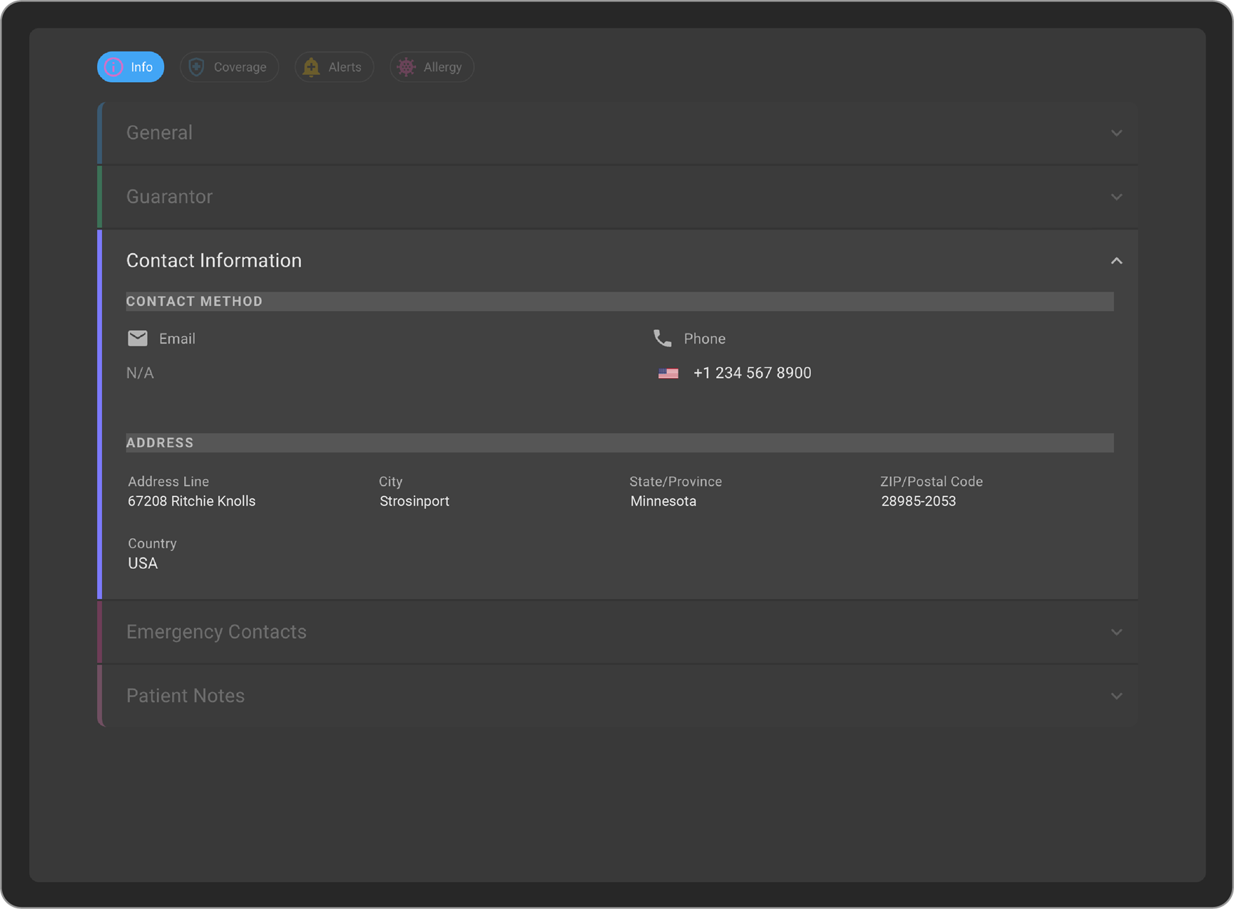The image size is (1234, 909).
Task: Open the Alerts tab
Action: (345, 67)
